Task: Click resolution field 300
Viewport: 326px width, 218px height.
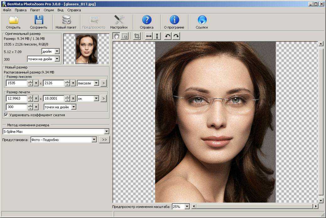Action: pos(17,107)
